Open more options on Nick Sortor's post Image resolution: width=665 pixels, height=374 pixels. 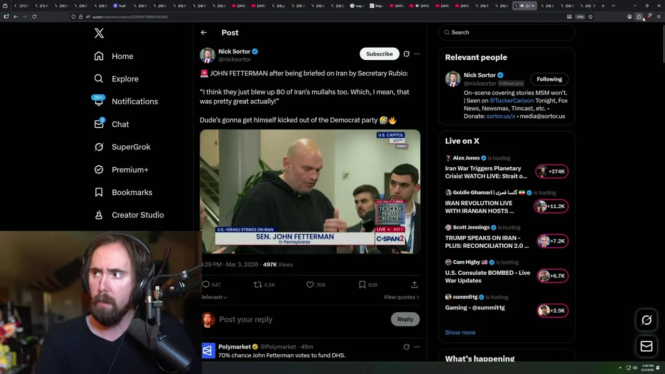417,54
